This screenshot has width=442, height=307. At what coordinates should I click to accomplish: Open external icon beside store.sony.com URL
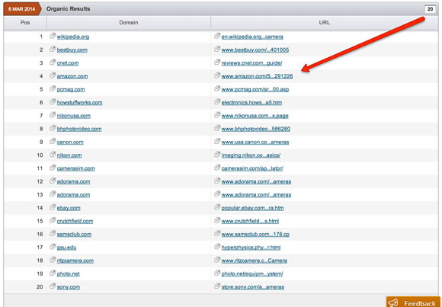pyautogui.click(x=217, y=286)
